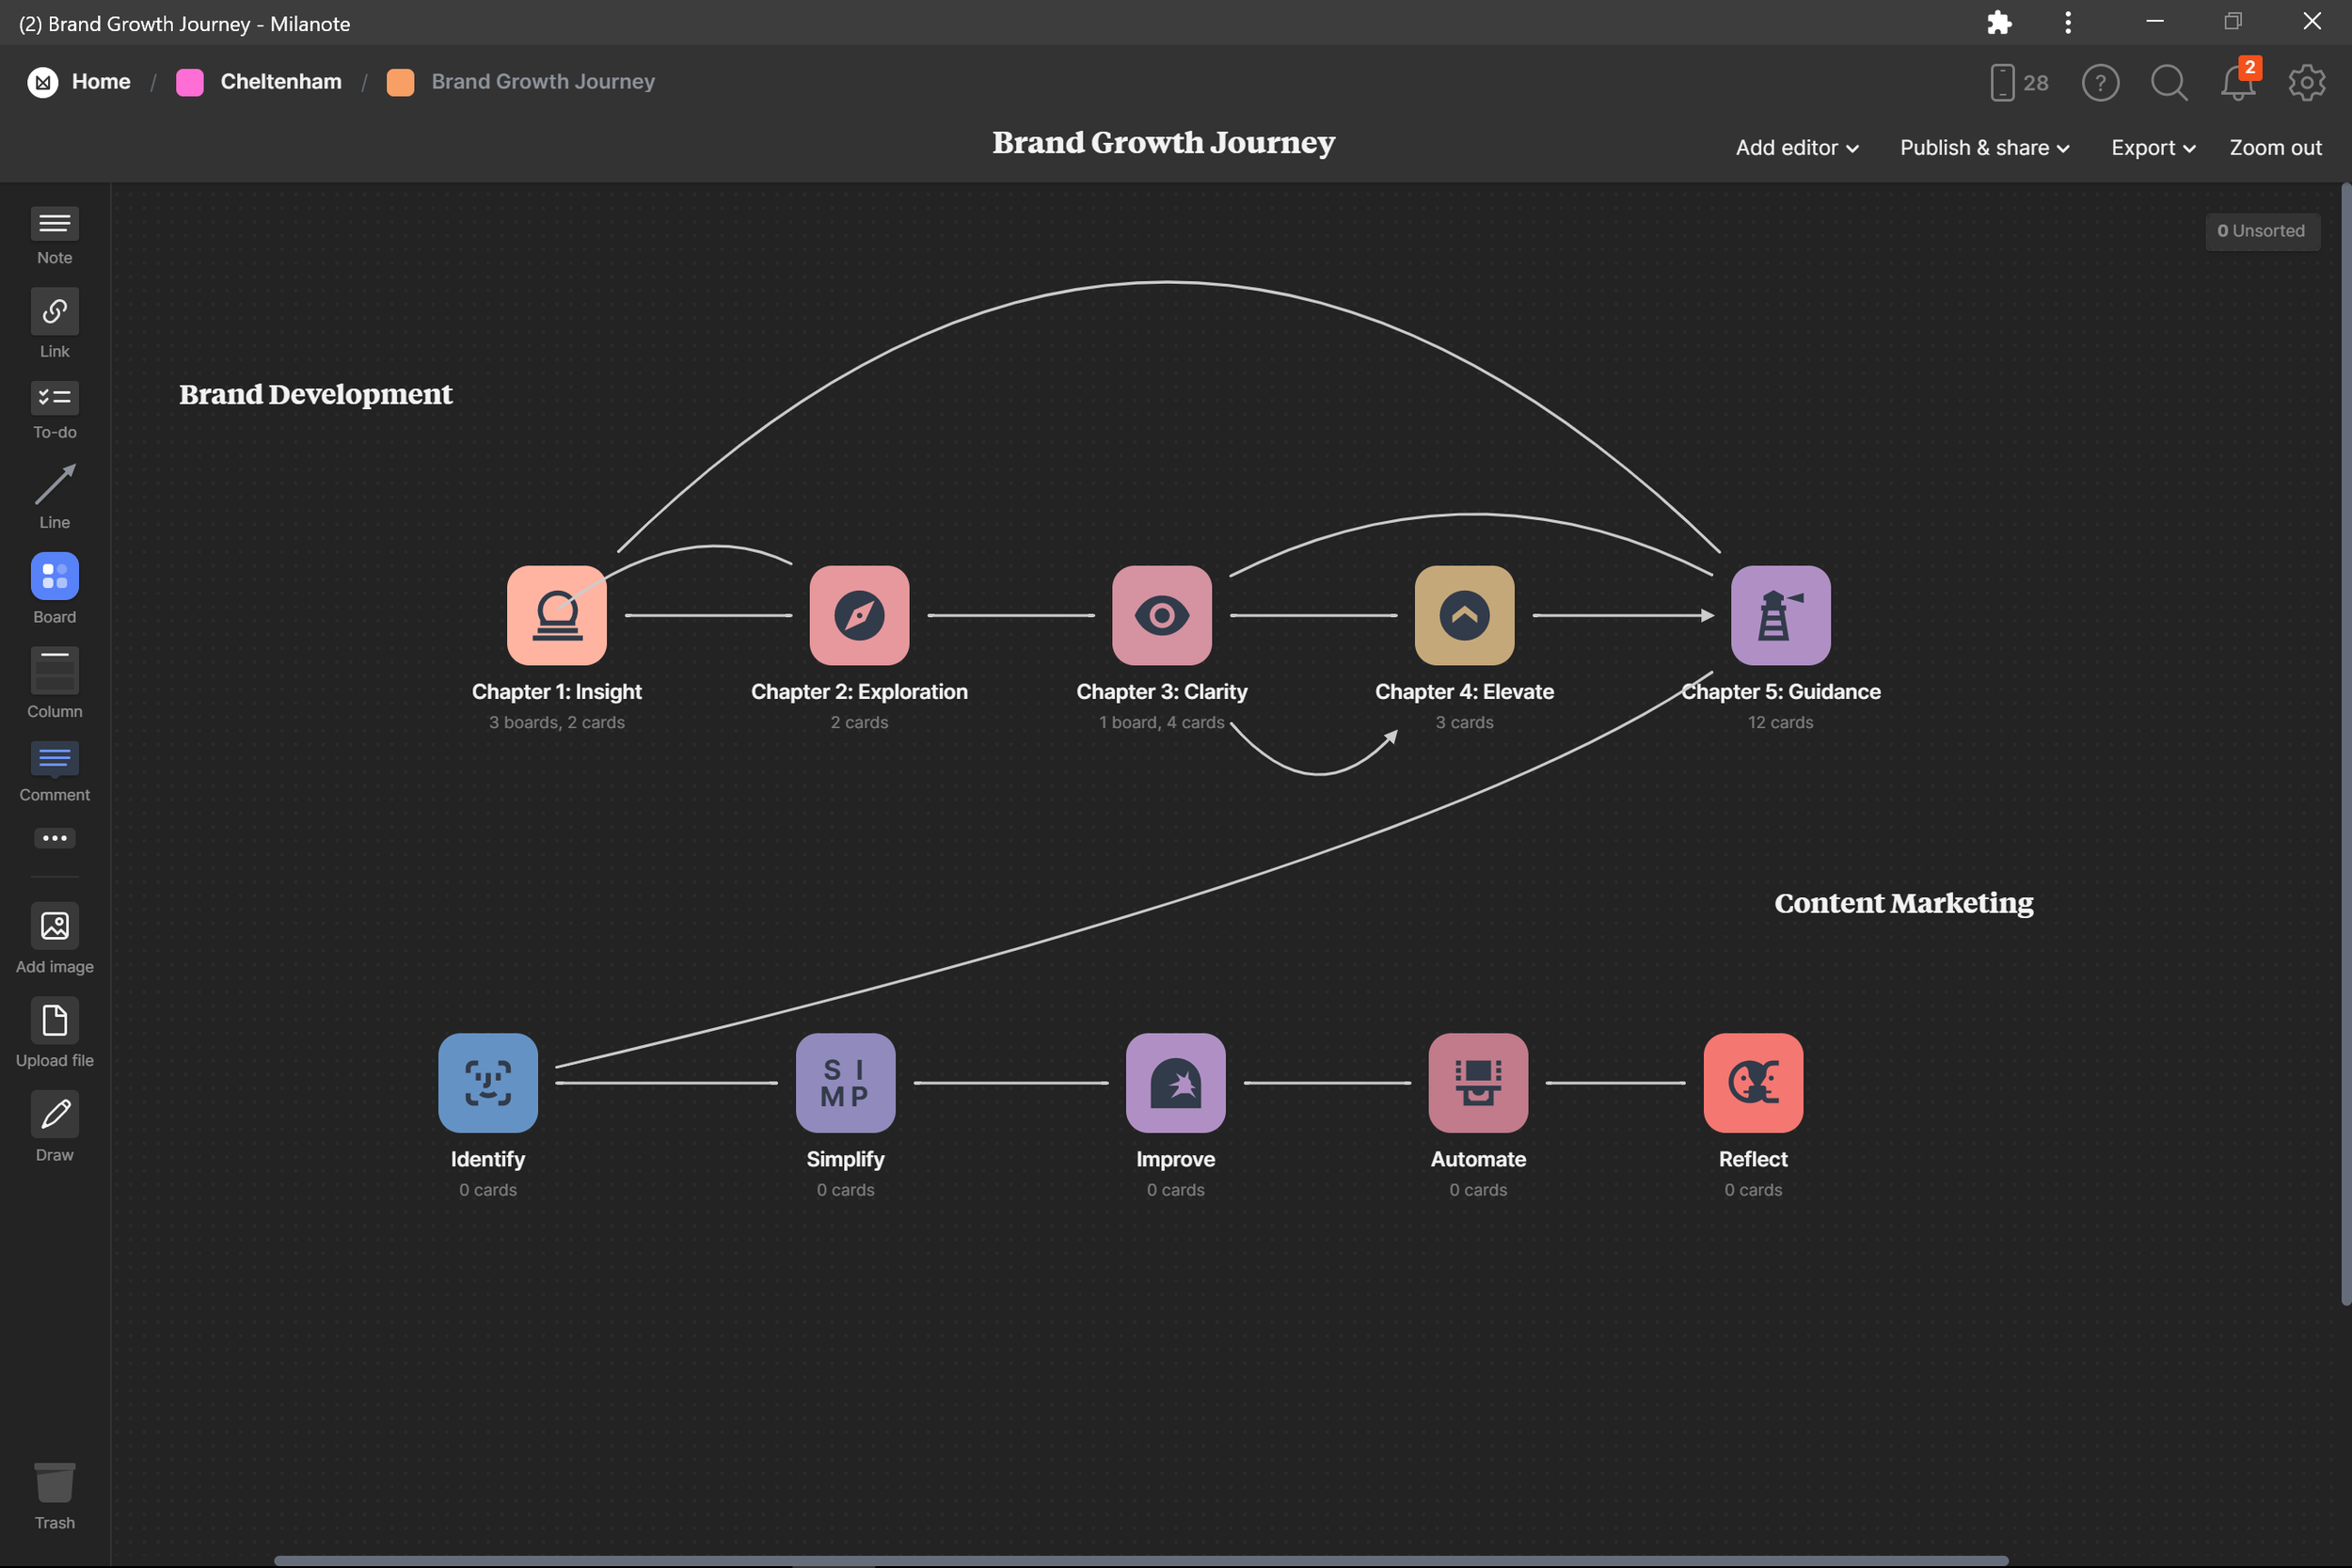Navigate to Home breadcrumb
This screenshot has height=1568, width=2352.
tap(100, 82)
